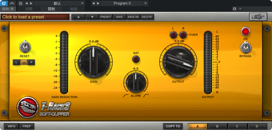Click the SAT indicator light
272x130 pixels.
[x=136, y=59]
